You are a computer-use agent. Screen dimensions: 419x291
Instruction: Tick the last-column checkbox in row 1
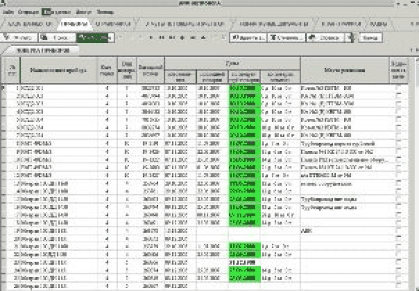pos(398,88)
